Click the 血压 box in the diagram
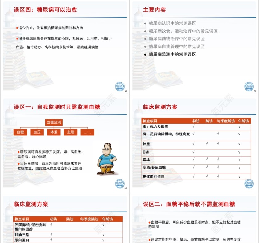Screen dimensions: 259x243 click(36, 132)
